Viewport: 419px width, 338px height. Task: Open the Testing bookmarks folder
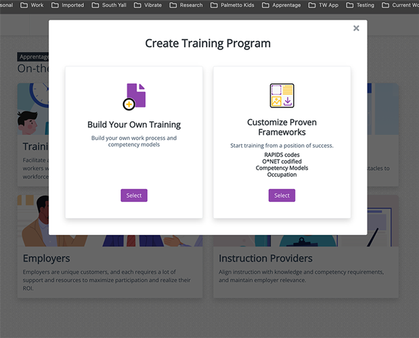[x=360, y=5]
